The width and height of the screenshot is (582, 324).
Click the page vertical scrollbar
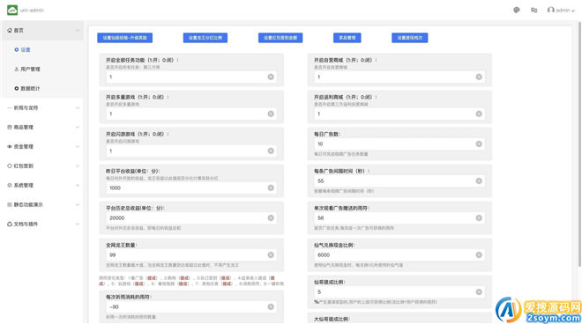(579, 144)
